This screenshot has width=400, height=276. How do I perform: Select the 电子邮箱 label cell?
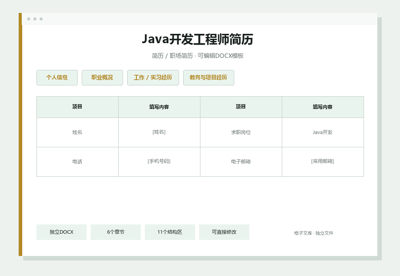(x=241, y=162)
